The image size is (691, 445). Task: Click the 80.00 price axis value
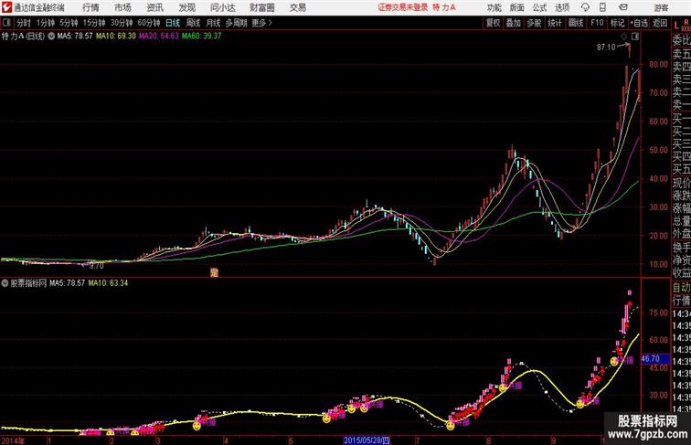658,64
